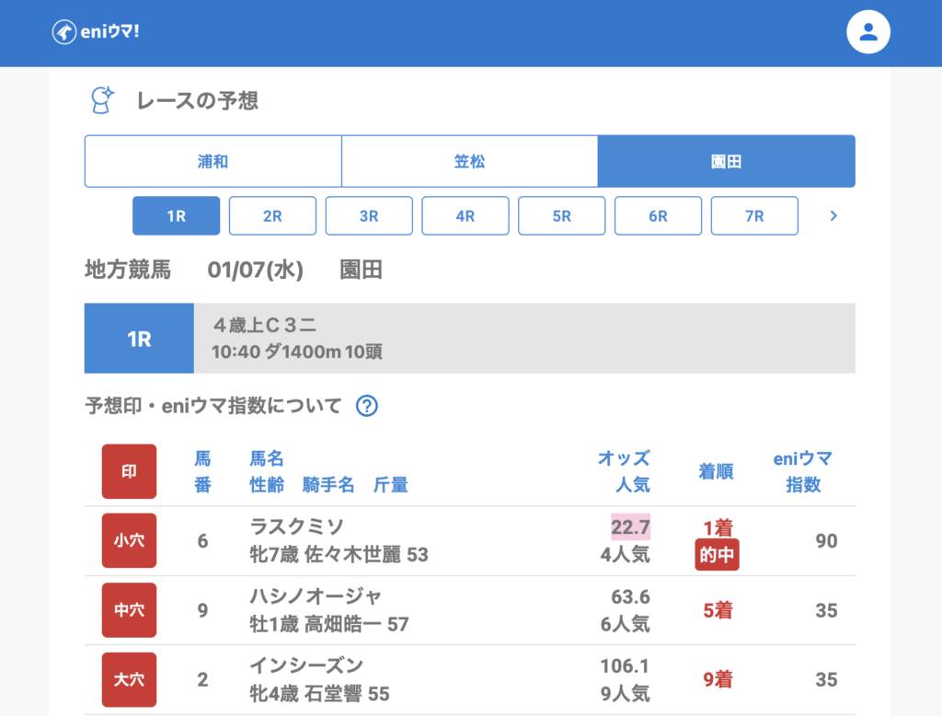Open the question mark help icon
The height and width of the screenshot is (716, 942).
367,406
